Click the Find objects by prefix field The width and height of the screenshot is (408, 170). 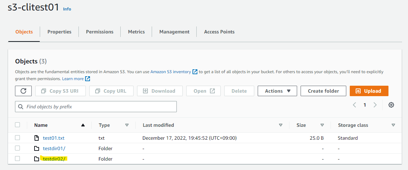[x=96, y=107]
